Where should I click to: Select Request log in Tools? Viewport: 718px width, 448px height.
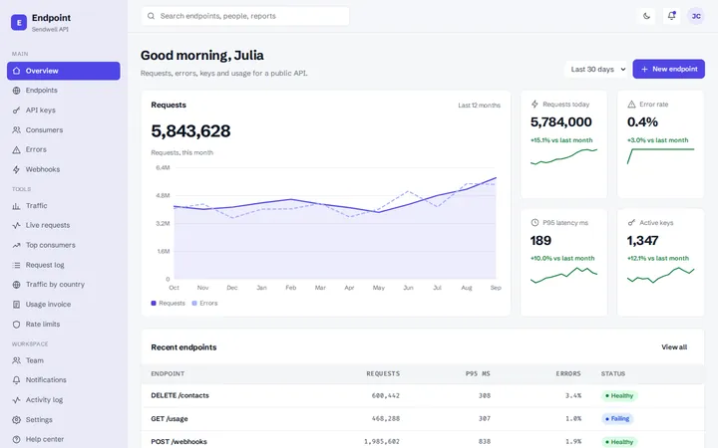pos(64,265)
